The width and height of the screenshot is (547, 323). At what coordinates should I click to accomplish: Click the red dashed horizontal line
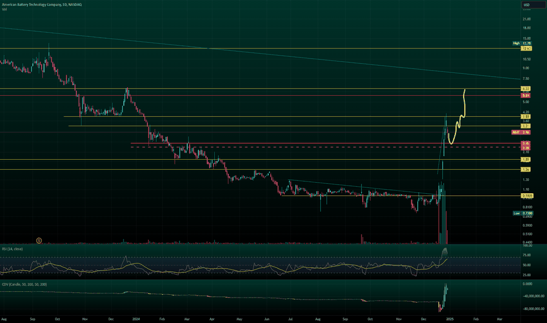coord(293,147)
